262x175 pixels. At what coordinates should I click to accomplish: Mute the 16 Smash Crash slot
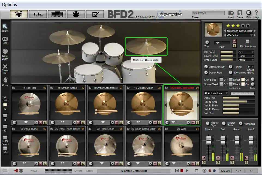pyautogui.click(x=79, y=123)
